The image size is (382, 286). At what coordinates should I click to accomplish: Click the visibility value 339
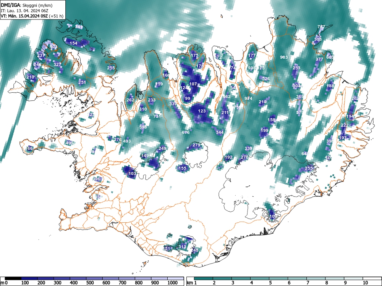(x=248, y=148)
